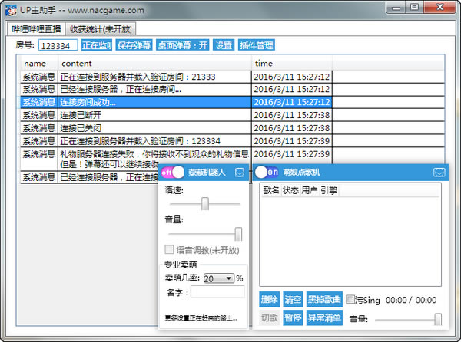Click the 语速 speed slider
Screen dimensions: 461x342
tap(205, 204)
